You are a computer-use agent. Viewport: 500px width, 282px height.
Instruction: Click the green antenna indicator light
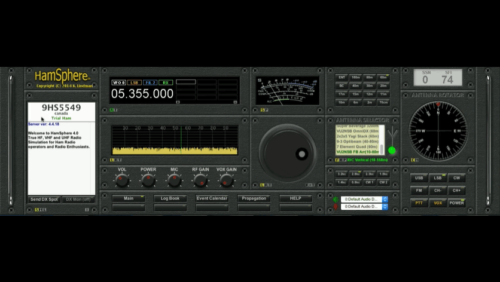coord(392,151)
